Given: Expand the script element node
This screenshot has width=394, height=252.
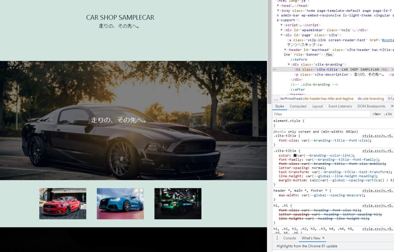Looking at the screenshot, I should coord(282,25).
